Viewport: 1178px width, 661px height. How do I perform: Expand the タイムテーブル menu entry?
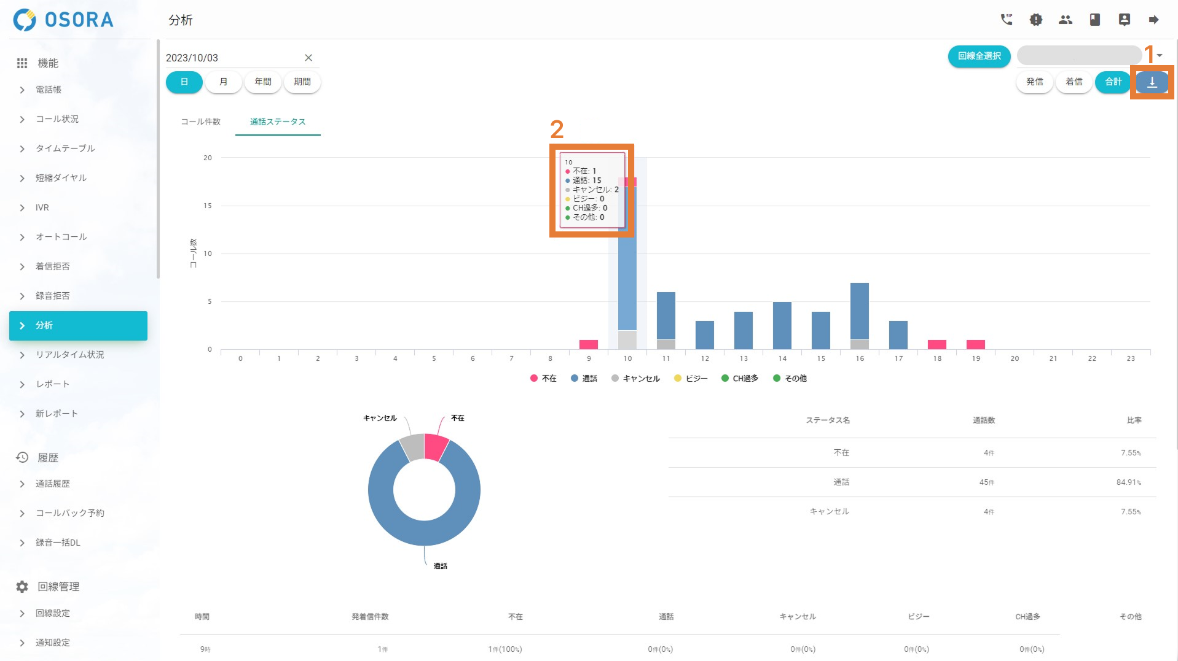65,149
